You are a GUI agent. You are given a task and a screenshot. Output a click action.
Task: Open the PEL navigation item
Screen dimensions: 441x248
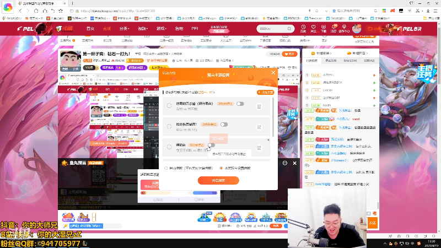tap(195, 29)
